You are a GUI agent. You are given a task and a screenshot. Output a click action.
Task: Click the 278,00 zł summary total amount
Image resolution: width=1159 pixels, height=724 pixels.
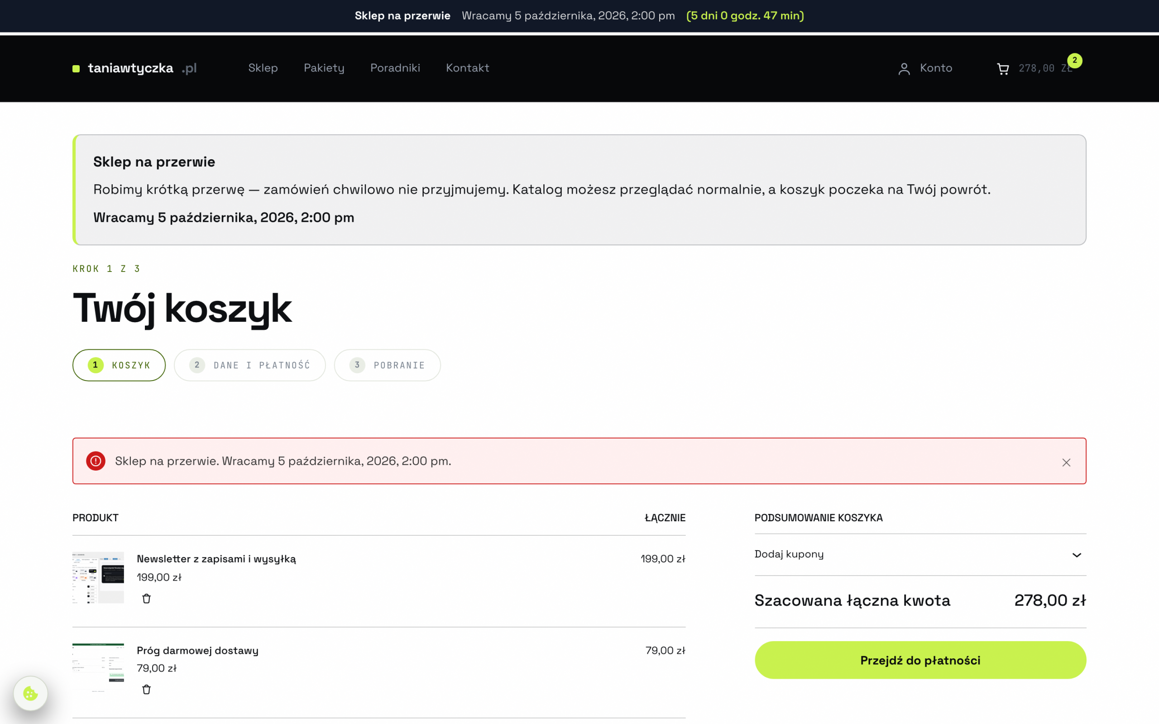pyautogui.click(x=1050, y=600)
